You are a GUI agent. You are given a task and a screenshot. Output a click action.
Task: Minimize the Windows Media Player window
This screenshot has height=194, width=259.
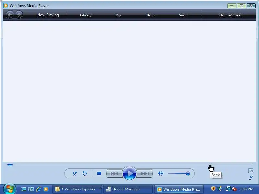(231, 5)
